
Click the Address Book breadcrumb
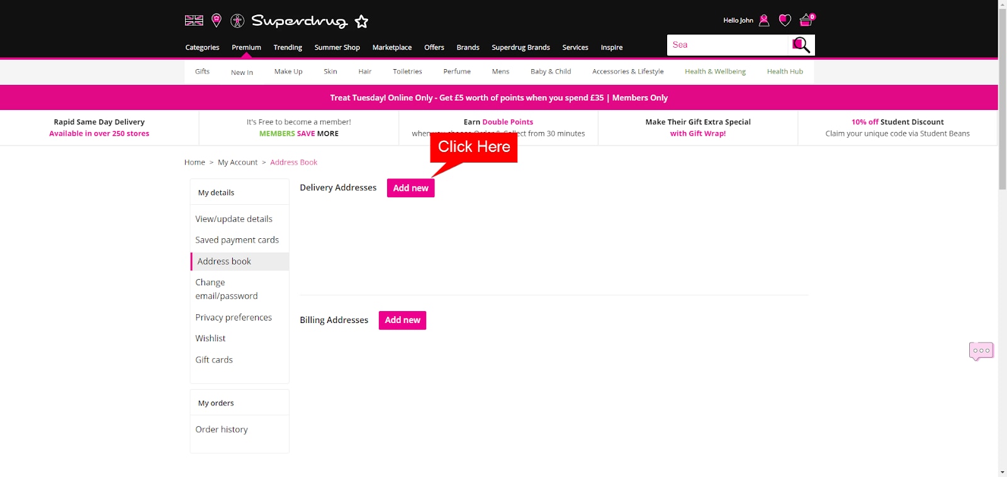(x=293, y=162)
